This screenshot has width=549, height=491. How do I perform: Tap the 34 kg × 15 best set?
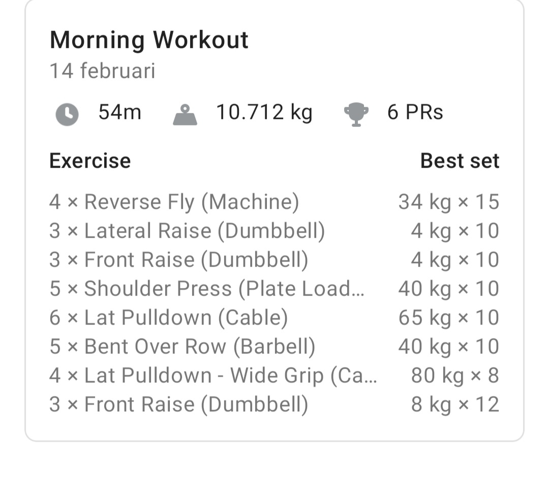tap(448, 202)
